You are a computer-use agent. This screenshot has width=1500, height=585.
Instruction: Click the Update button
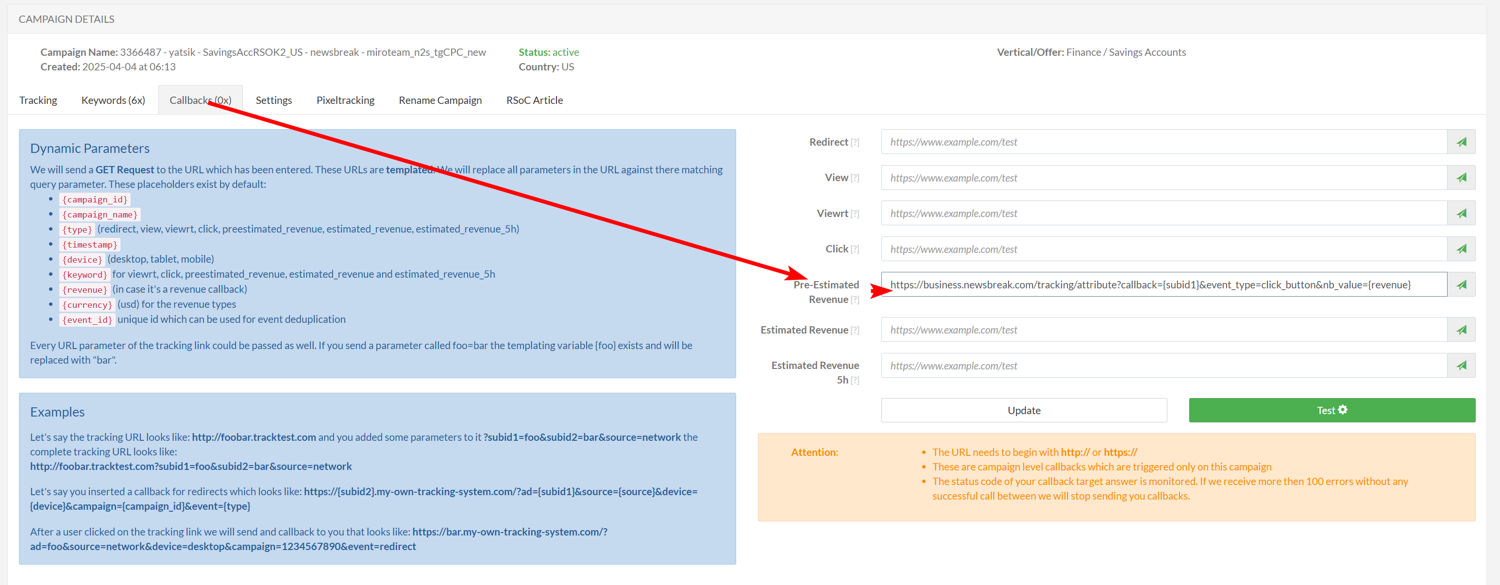pos(1024,410)
